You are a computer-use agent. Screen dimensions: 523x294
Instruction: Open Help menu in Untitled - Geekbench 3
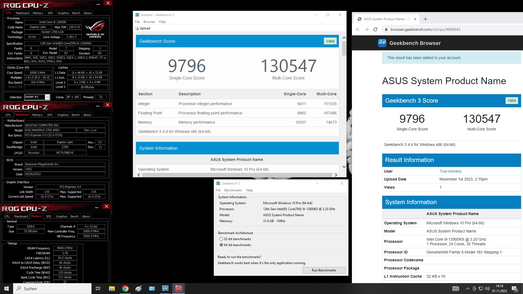[x=162, y=22]
